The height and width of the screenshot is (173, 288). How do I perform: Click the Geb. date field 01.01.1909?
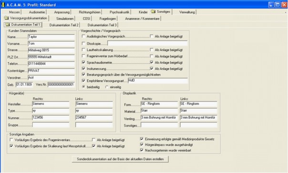coord(24,85)
